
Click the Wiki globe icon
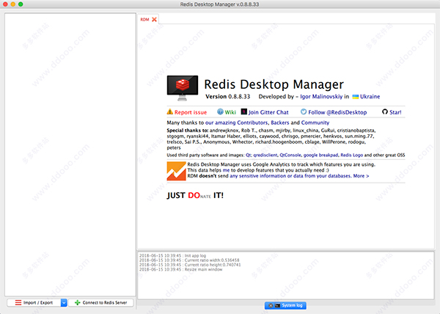tap(220, 112)
